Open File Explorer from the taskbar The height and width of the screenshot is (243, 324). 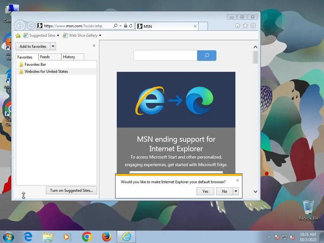(48, 237)
